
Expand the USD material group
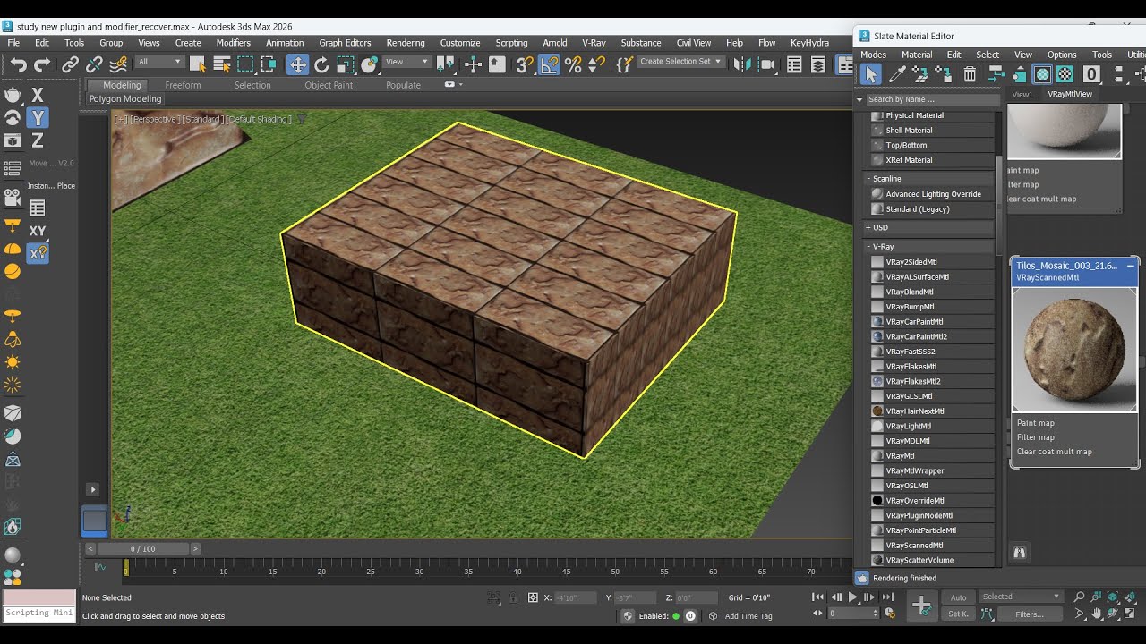click(x=929, y=228)
